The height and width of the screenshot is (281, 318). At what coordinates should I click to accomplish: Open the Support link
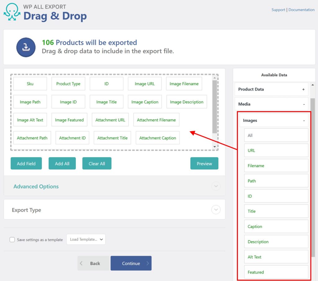click(x=278, y=10)
